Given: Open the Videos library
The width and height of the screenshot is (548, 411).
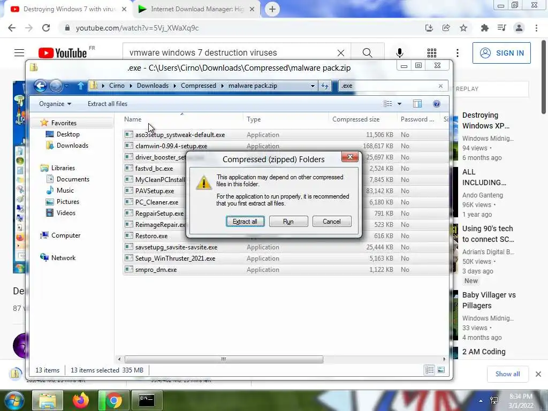Looking at the screenshot, I should [66, 213].
